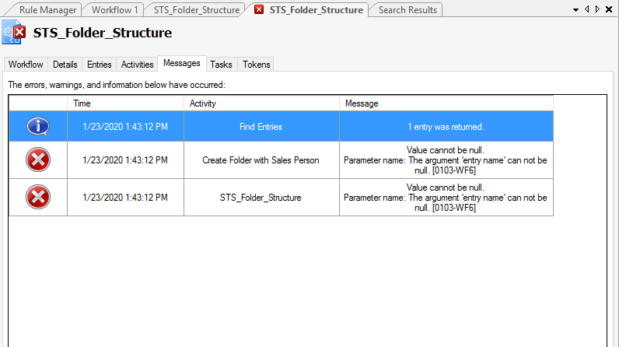This screenshot has height=347, width=619.
Task: Sort messages by the Time column header
Action: pos(125,103)
